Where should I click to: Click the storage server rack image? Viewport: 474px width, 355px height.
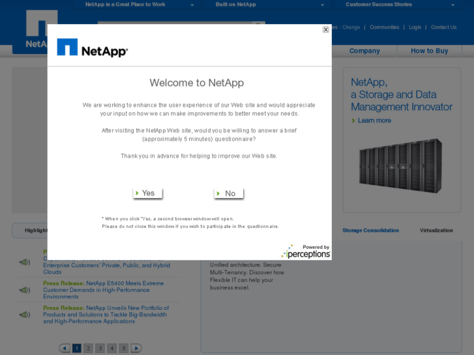(x=400, y=165)
